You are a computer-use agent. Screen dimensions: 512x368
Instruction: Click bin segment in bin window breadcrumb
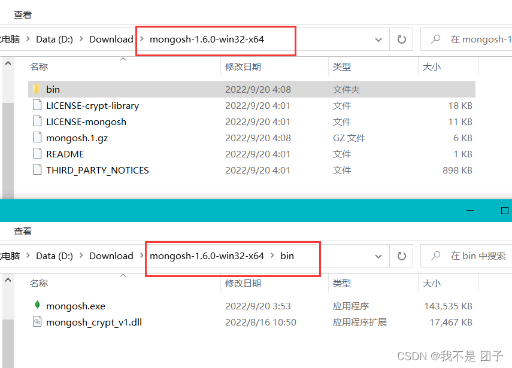(287, 256)
